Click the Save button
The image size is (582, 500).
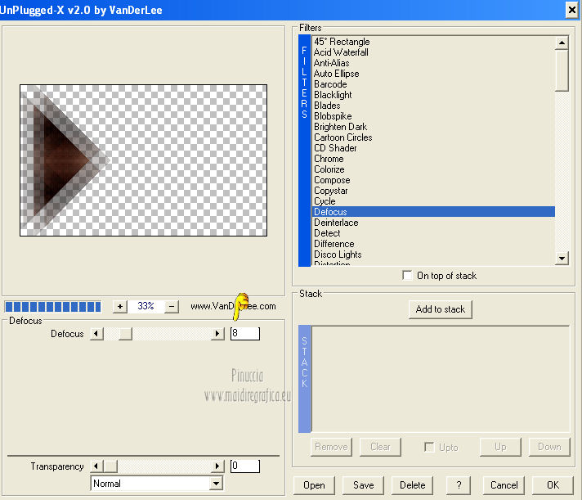coord(363,485)
